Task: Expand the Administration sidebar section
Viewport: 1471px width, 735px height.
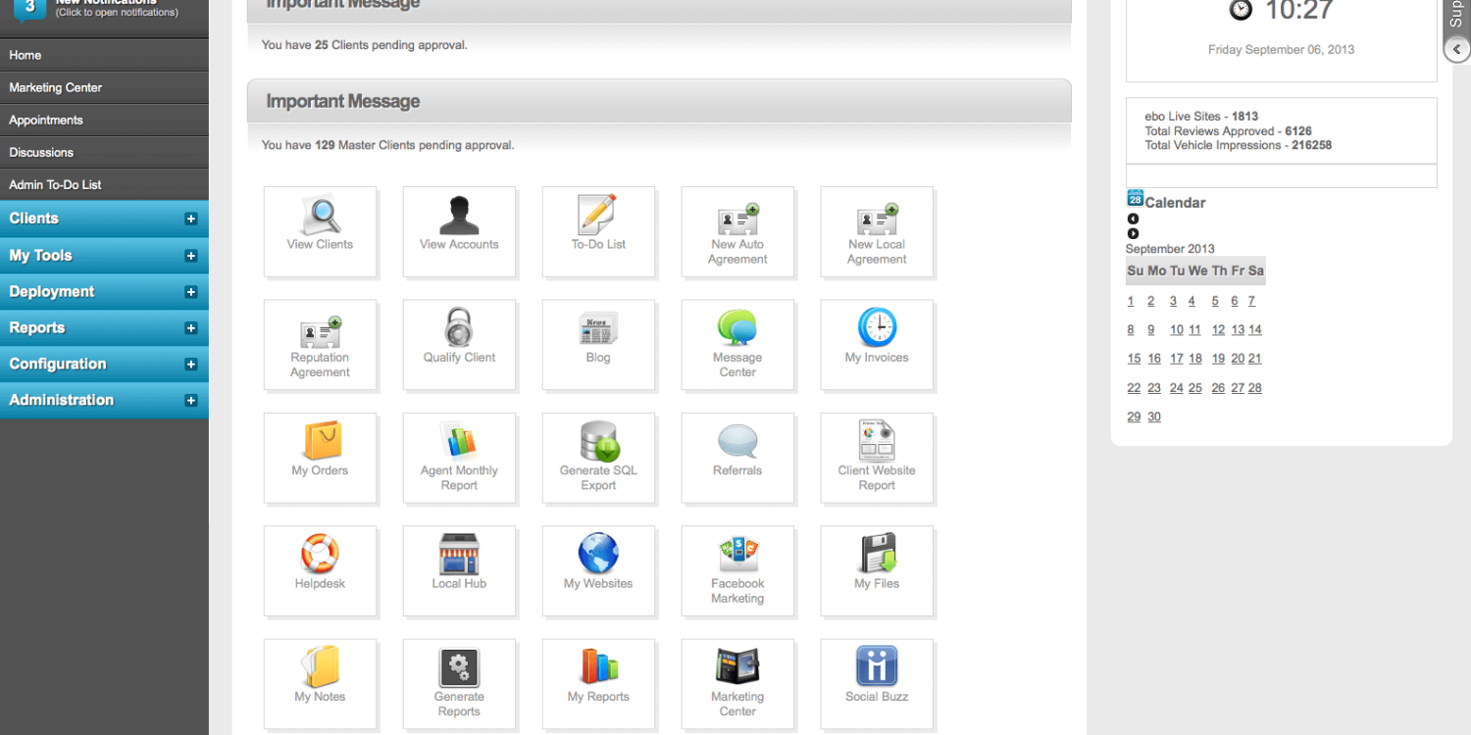Action: (x=104, y=400)
